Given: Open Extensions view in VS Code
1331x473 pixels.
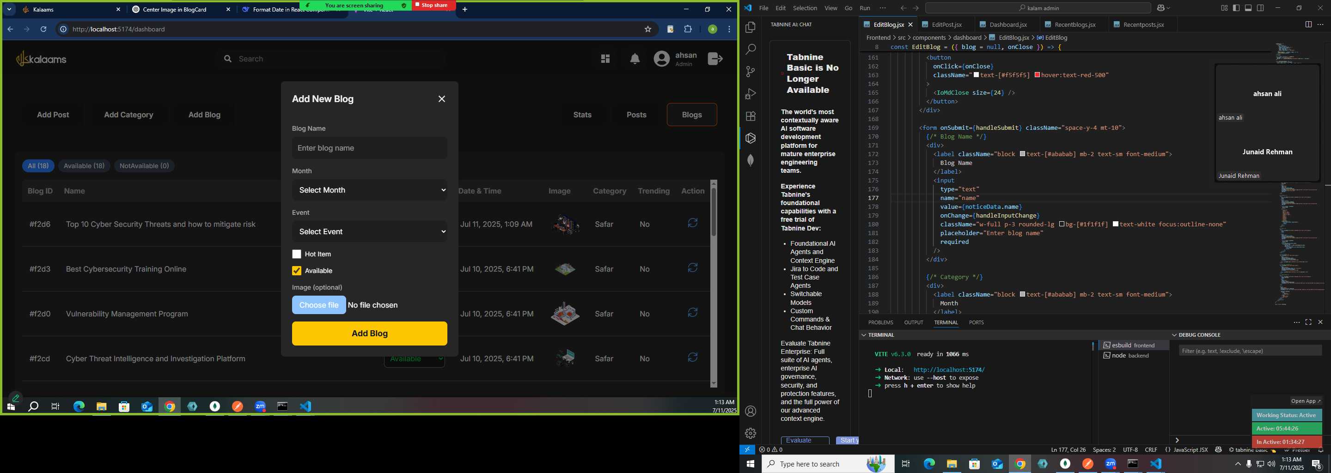Looking at the screenshot, I should 750,116.
